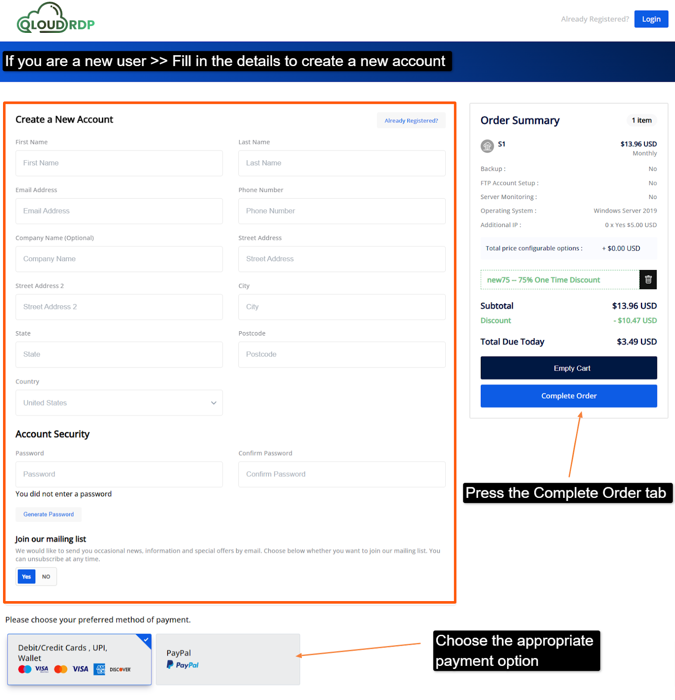Click the Empty Cart button

[568, 368]
